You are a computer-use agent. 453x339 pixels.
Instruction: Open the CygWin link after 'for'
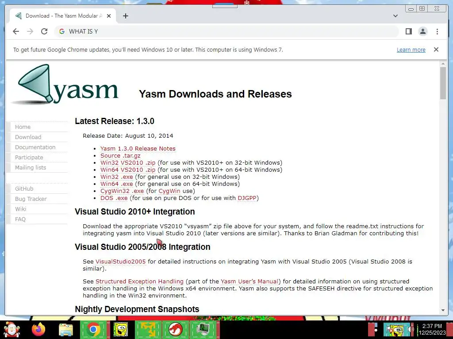click(169, 191)
